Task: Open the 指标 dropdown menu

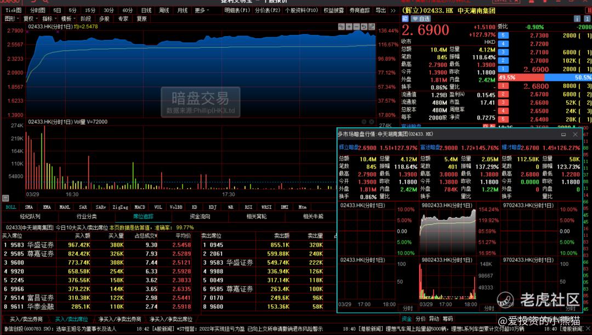Action: pos(49,19)
